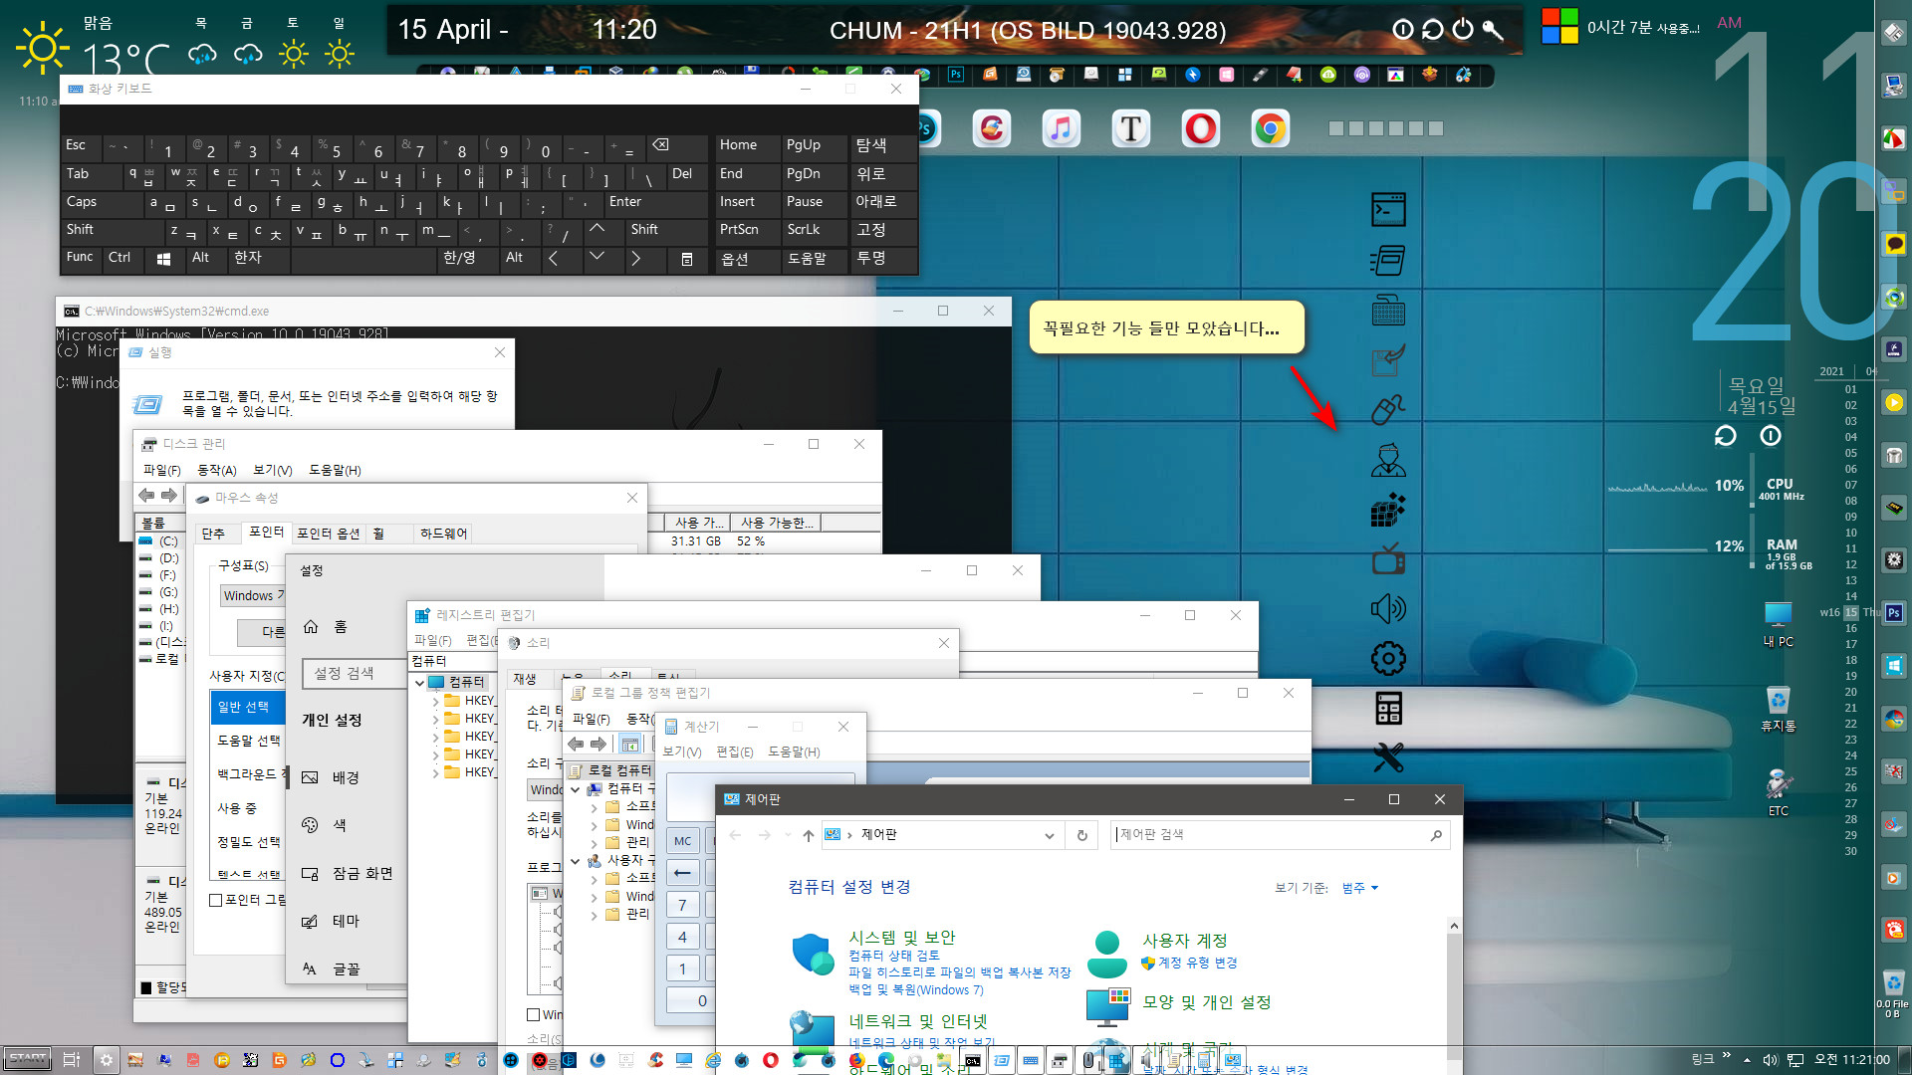Click the on-screen keyboard icon in the launcher column
The image size is (1912, 1075).
tap(1388, 311)
